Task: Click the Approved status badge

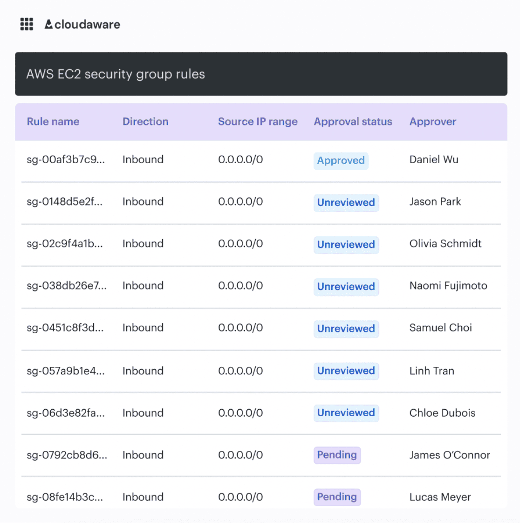Action: pyautogui.click(x=341, y=161)
